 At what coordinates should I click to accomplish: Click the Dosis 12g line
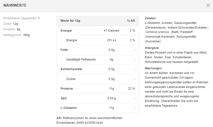(x=11, y=24)
